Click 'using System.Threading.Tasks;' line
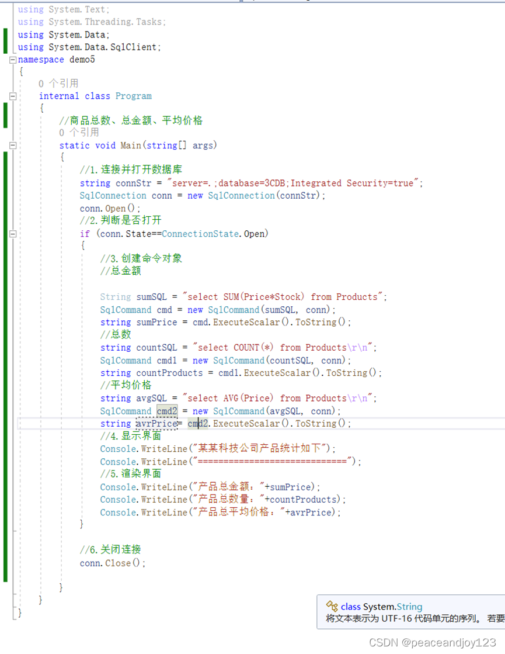 (x=92, y=22)
